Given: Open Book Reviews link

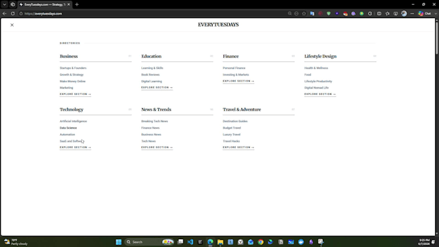Looking at the screenshot, I should [x=150, y=75].
